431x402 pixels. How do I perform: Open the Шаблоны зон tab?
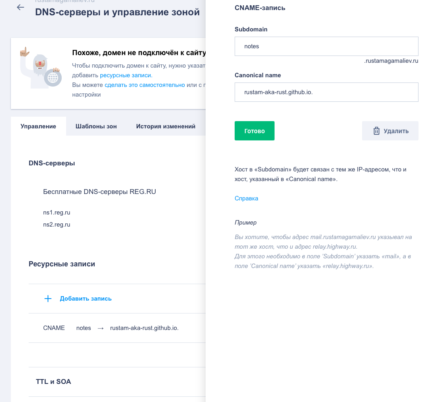tap(96, 126)
